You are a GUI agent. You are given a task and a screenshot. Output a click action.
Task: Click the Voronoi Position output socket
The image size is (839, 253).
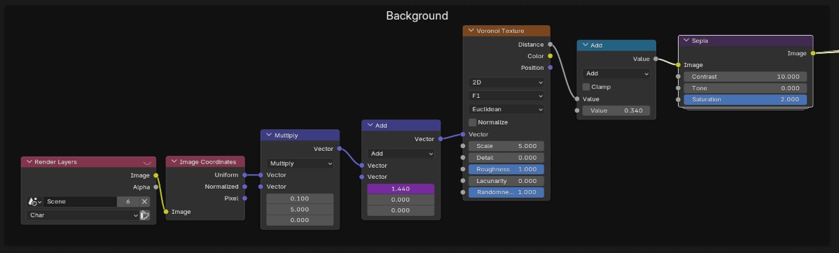coord(550,68)
